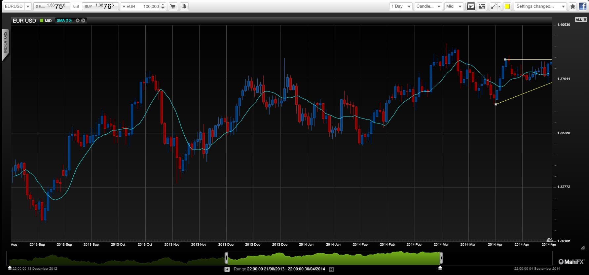Click the Aug date axis label

coord(14,245)
